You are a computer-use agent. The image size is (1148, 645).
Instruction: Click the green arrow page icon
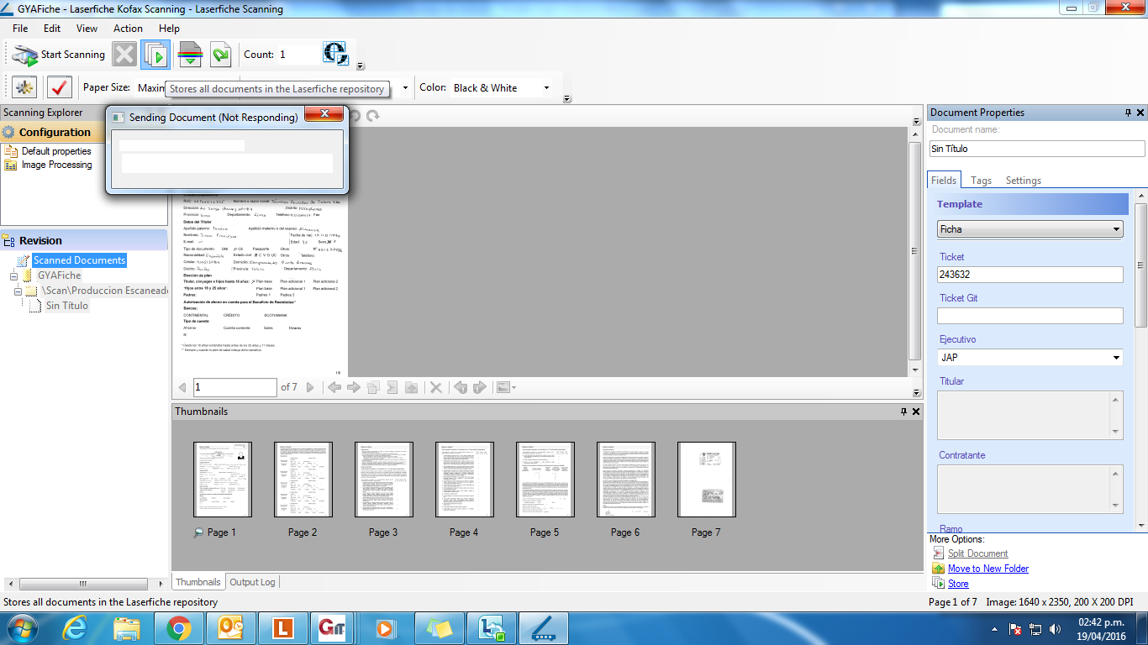pos(220,55)
